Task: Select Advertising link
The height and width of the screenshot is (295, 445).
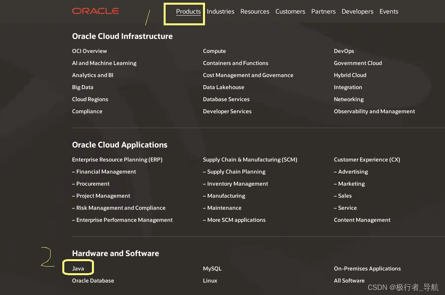Action: [x=351, y=172]
